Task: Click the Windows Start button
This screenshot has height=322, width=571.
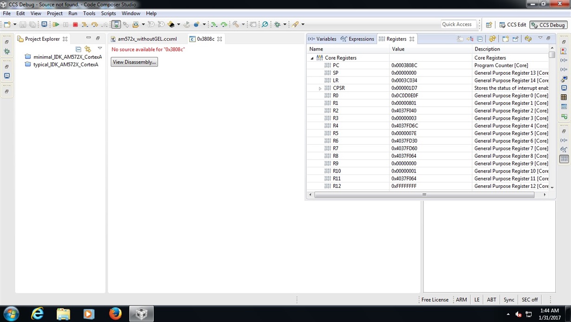Action: point(11,314)
